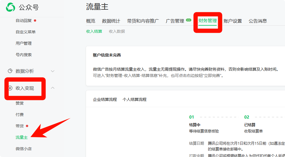Switch to the 账户设置 tab
Screen dimensions: 285x157
[233, 21]
